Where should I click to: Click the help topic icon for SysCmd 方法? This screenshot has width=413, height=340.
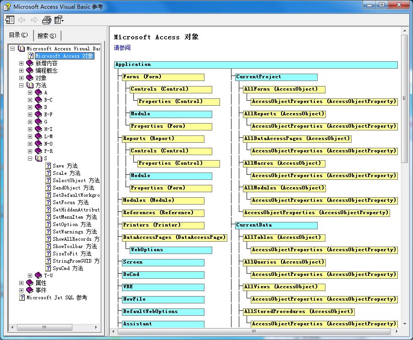point(48,268)
